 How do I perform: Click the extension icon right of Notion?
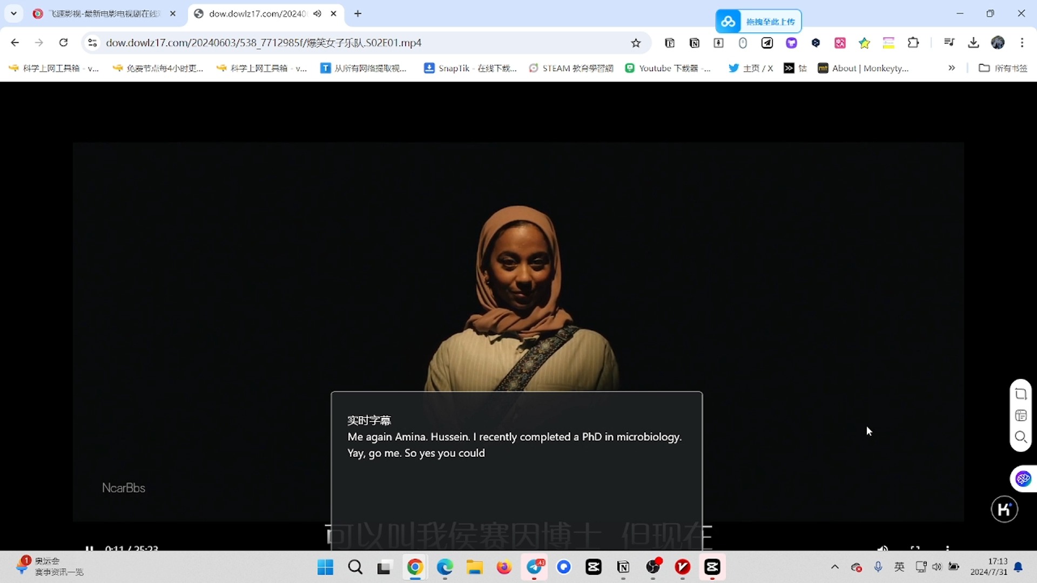coord(718,43)
